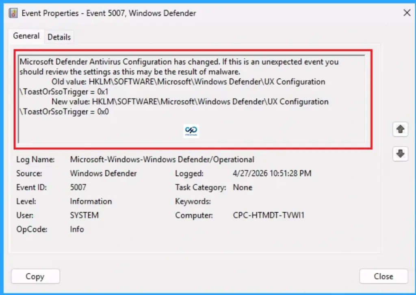
Task: Click the community logo inside the event description
Action: (191, 131)
